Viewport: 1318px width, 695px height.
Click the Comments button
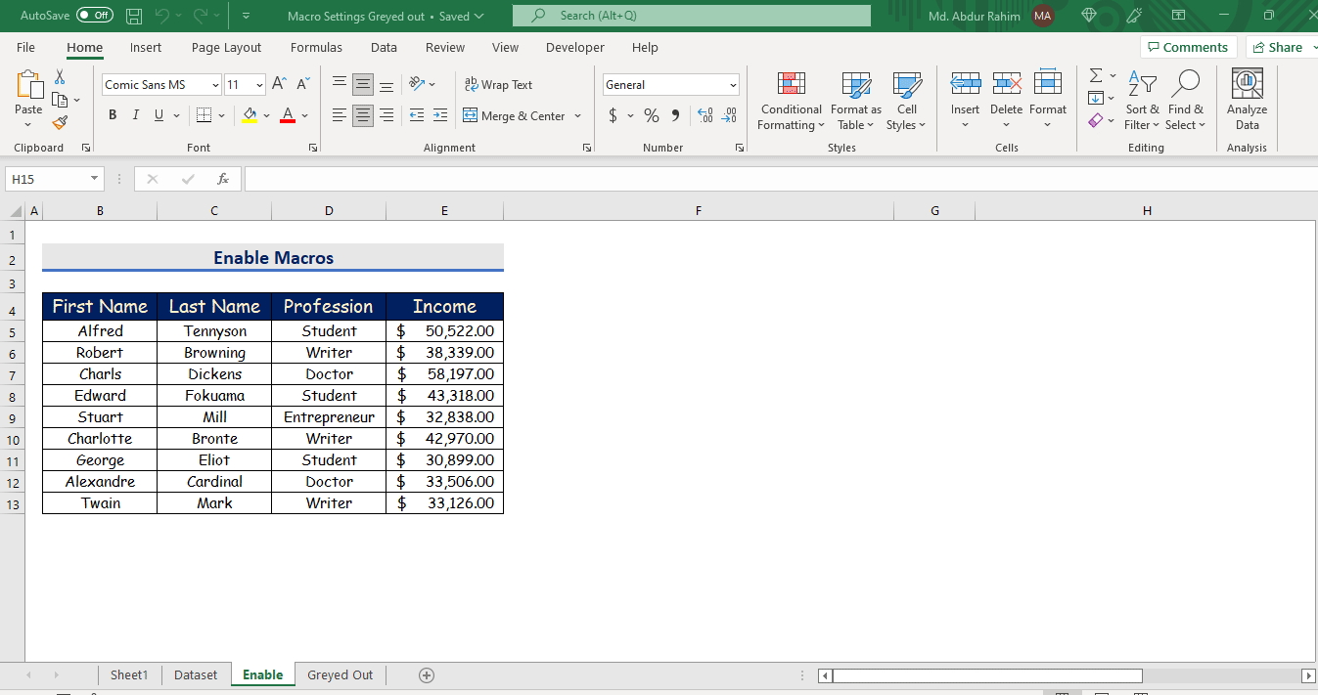[x=1188, y=46]
